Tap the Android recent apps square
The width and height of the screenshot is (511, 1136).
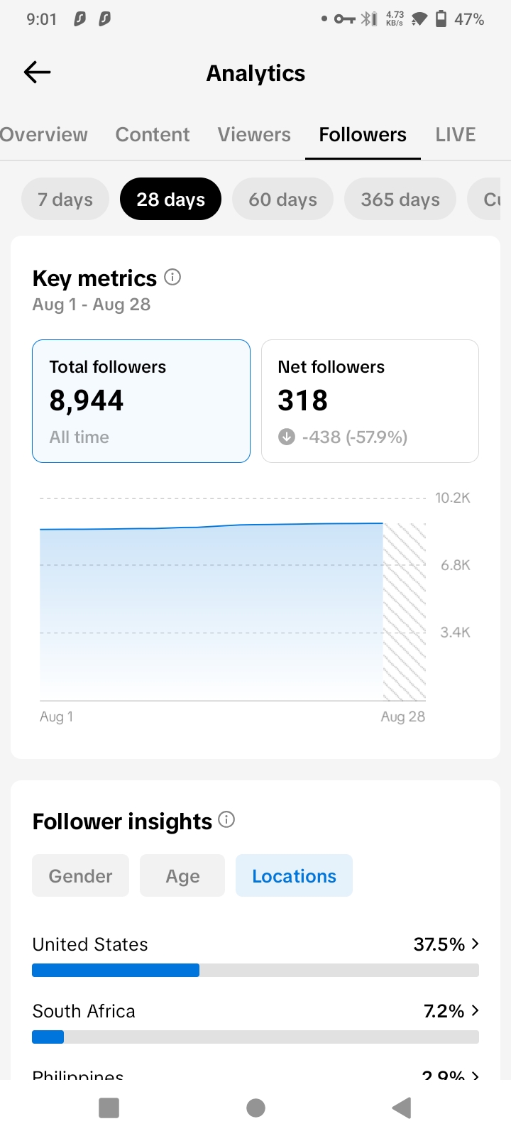pos(109,1108)
